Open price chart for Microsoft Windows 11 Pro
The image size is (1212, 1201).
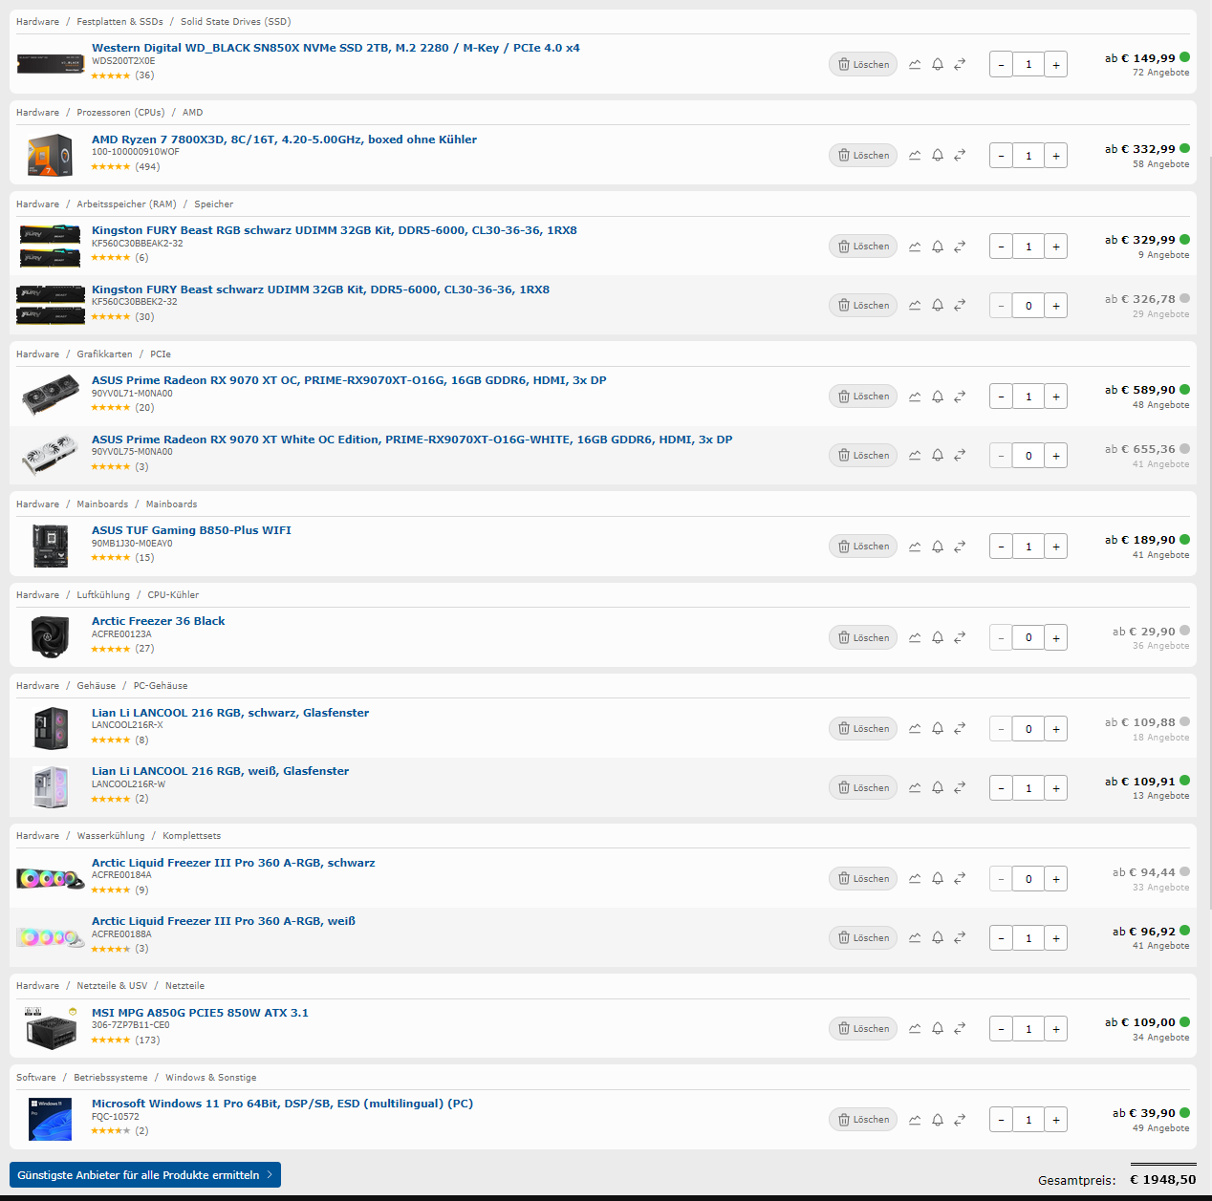915,1120
